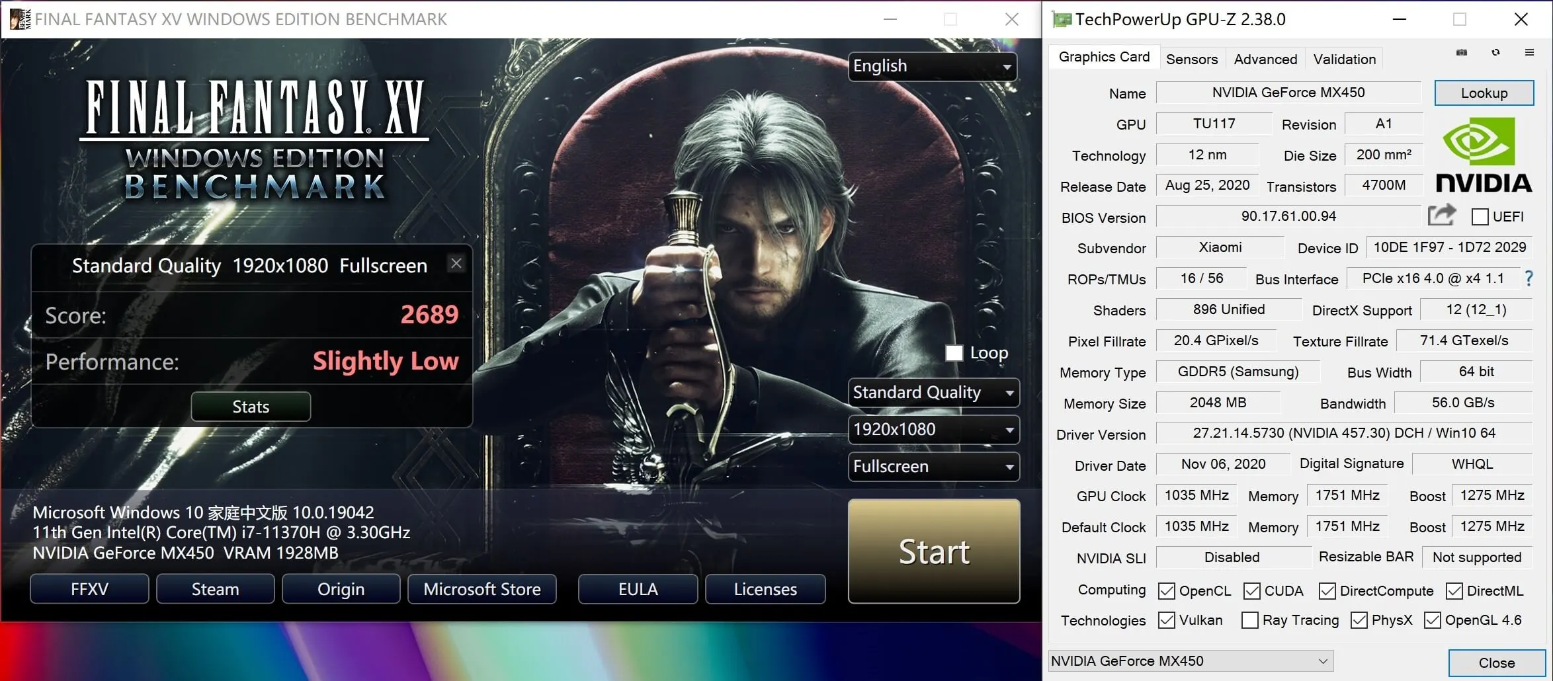Toggle the PhysX checkbox
1553x681 pixels.
pyautogui.click(x=1359, y=620)
